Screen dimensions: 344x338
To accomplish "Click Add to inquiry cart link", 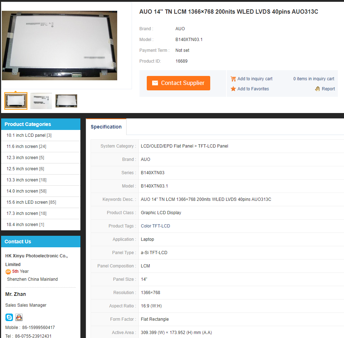I will [255, 78].
